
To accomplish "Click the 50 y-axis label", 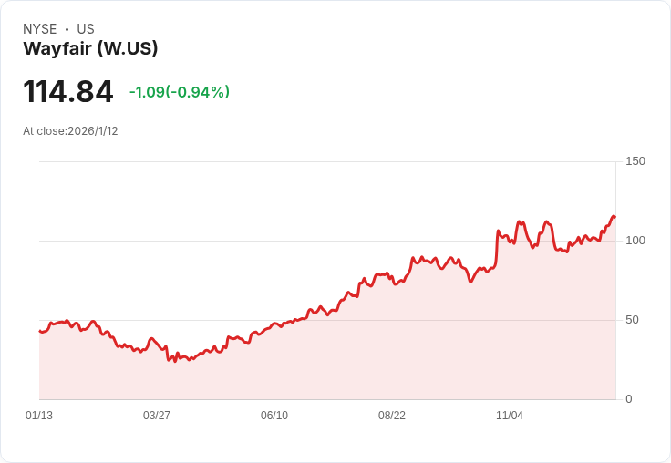I will (632, 320).
